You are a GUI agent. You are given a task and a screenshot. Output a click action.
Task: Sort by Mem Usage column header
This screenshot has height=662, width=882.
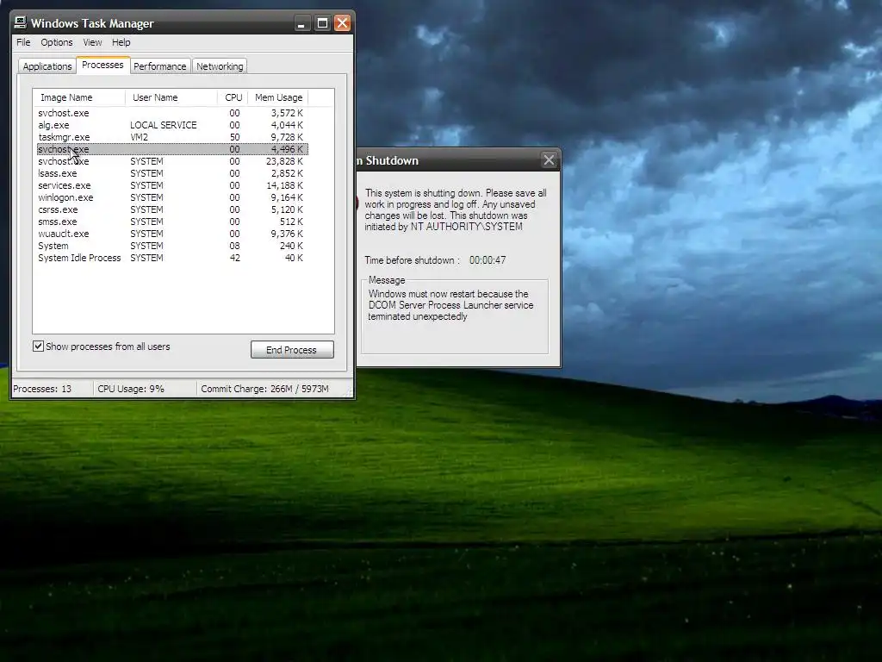pyautogui.click(x=278, y=97)
